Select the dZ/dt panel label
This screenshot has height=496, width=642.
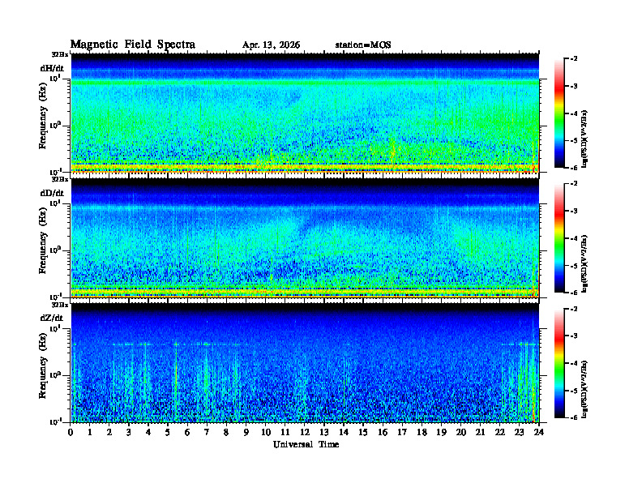tap(52, 318)
